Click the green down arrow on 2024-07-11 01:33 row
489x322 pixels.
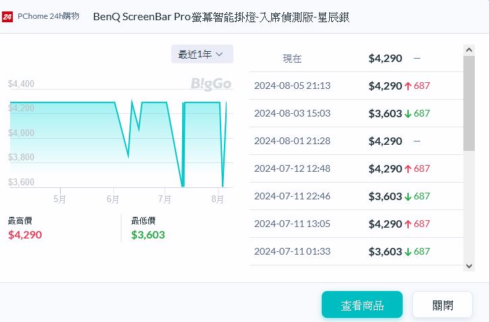click(408, 251)
